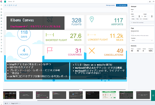
Task: Open the lock-shaped SIEM sidebar icon
Action: [1, 40]
